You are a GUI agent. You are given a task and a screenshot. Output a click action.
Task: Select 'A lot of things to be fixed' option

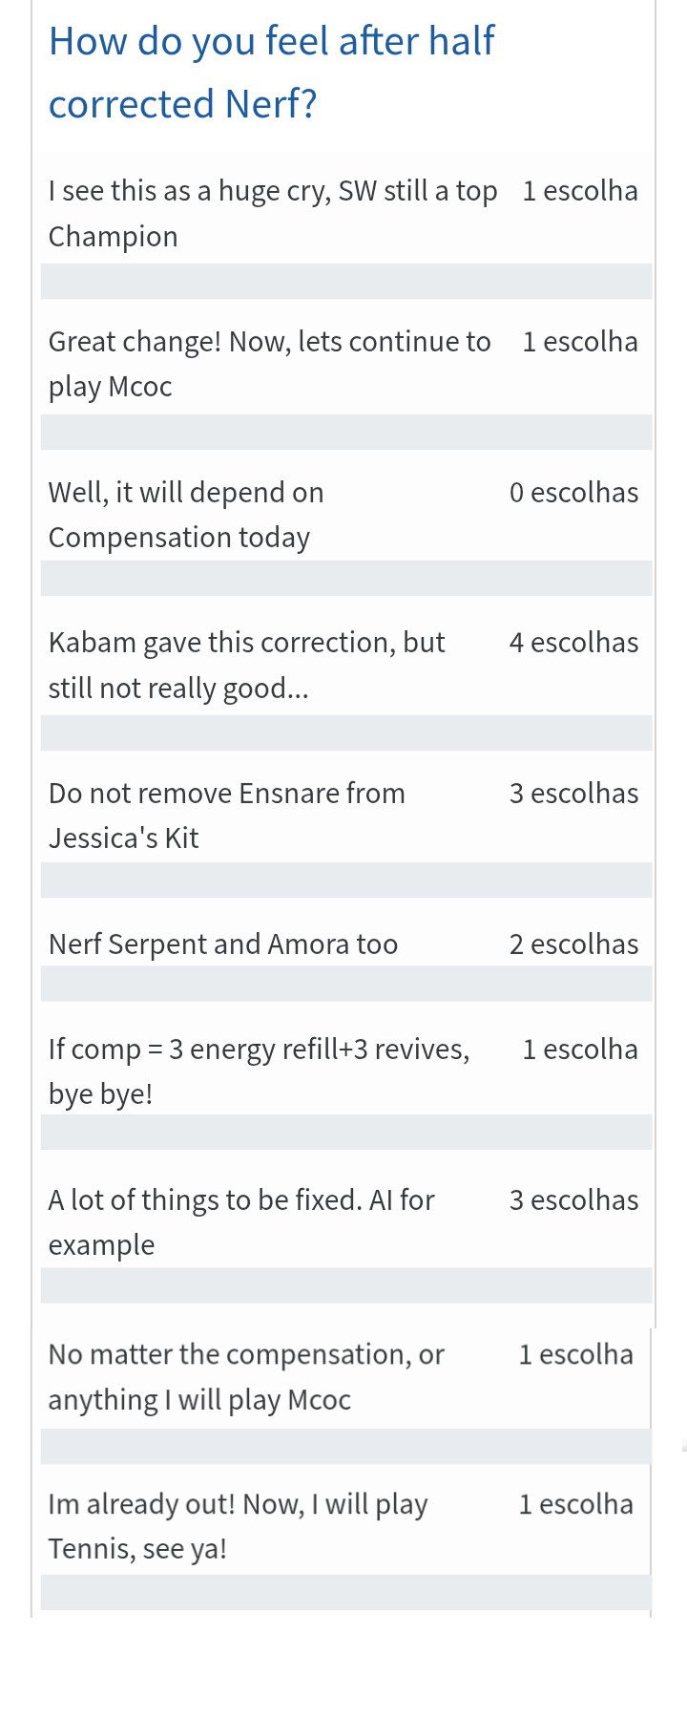click(241, 1221)
